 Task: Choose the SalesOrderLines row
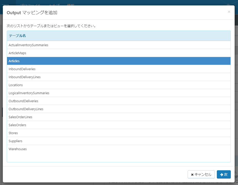[x=119, y=117]
